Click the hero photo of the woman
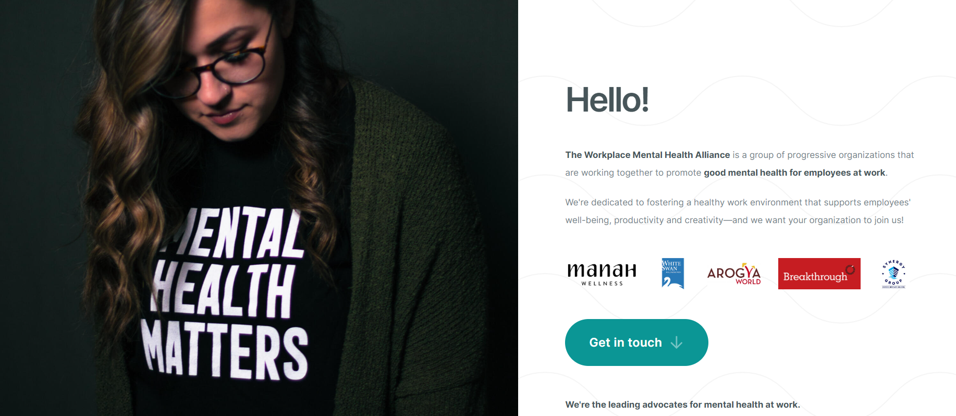 click(259, 208)
